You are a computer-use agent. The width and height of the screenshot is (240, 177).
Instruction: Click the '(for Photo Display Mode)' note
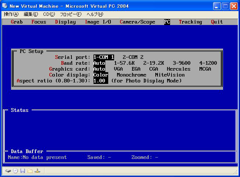pyautogui.click(x=147, y=81)
